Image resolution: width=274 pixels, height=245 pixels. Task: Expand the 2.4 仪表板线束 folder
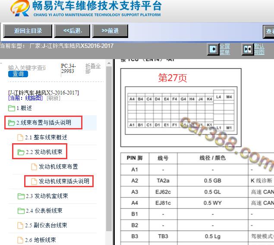(44, 210)
